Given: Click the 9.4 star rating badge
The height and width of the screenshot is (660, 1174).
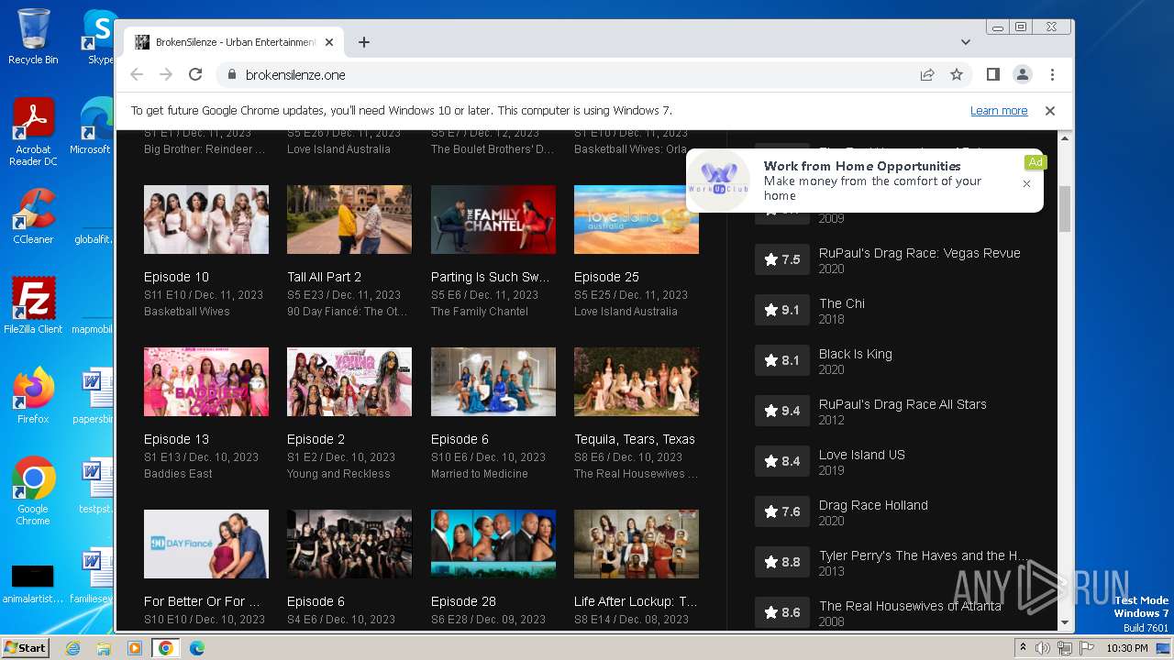Looking at the screenshot, I should pyautogui.click(x=782, y=411).
